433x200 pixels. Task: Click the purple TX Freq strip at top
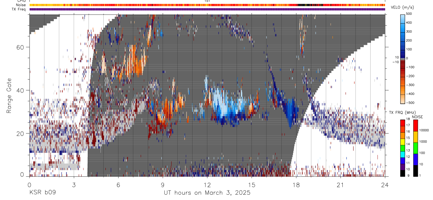pyautogui.click(x=207, y=9)
